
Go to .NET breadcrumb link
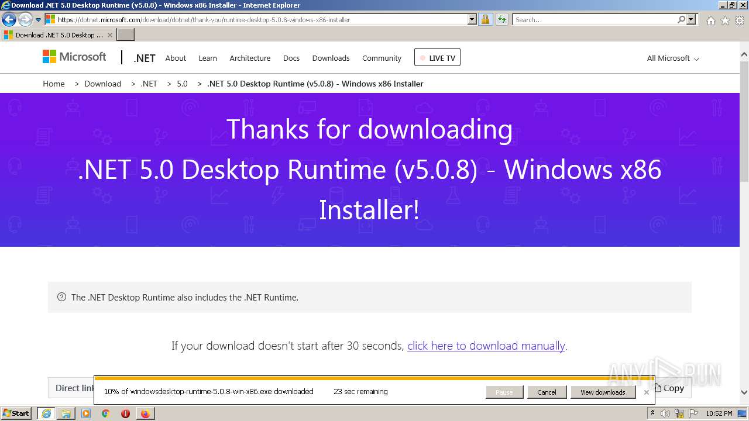(149, 84)
